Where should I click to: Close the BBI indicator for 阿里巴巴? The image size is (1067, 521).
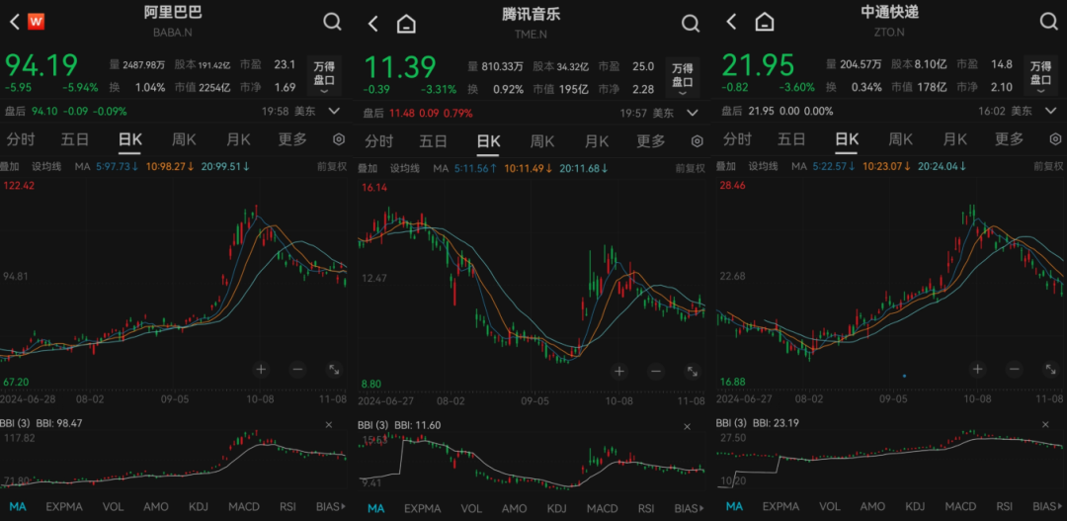point(329,423)
